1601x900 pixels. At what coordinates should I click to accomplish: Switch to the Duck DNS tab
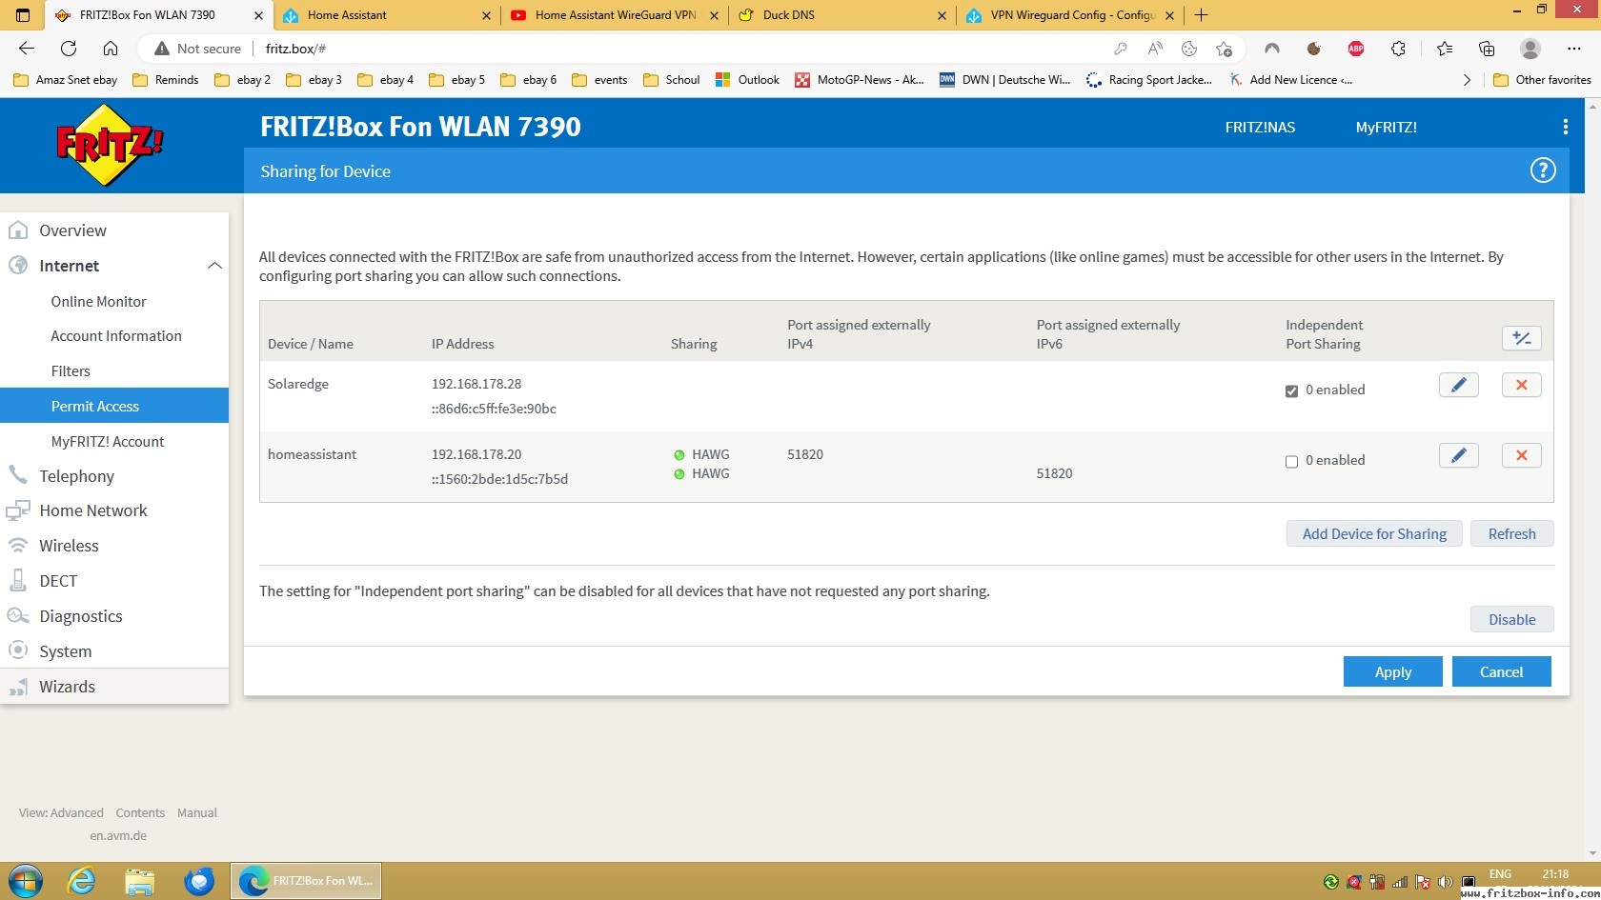842,15
